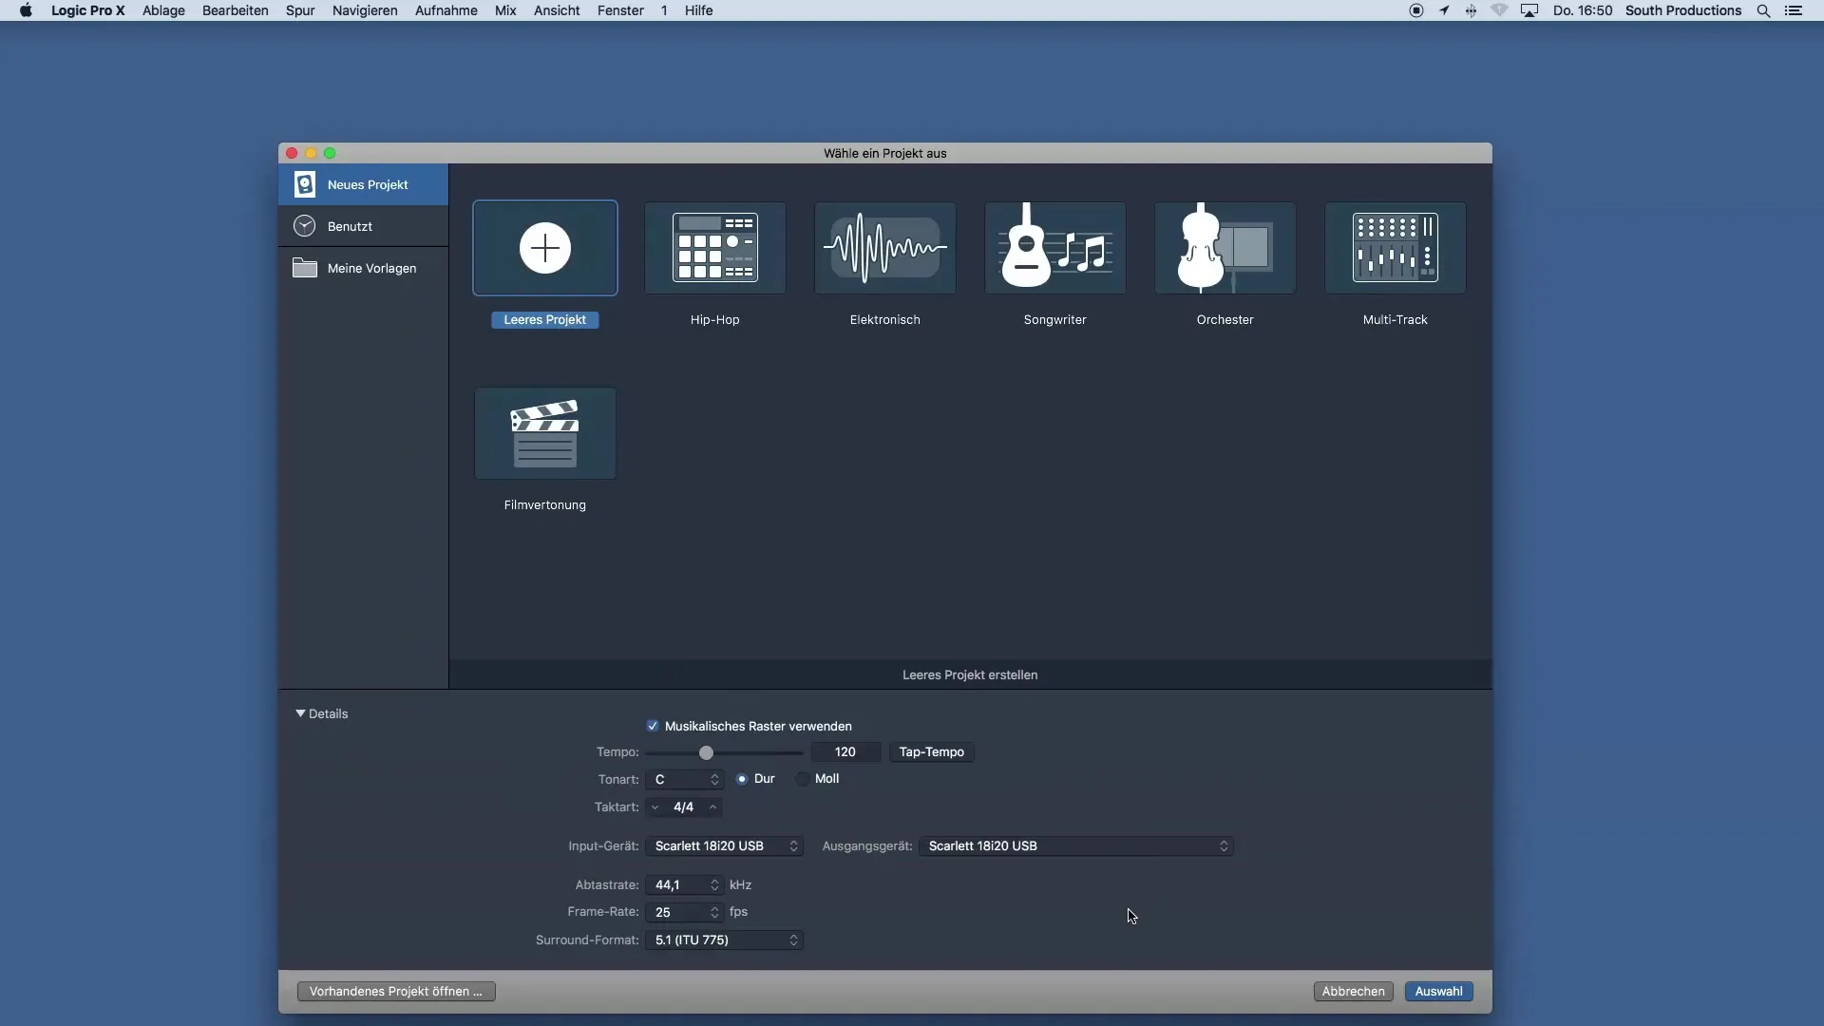Click the Multi-Track label
Screen dimensions: 1824x1026
point(1396,320)
